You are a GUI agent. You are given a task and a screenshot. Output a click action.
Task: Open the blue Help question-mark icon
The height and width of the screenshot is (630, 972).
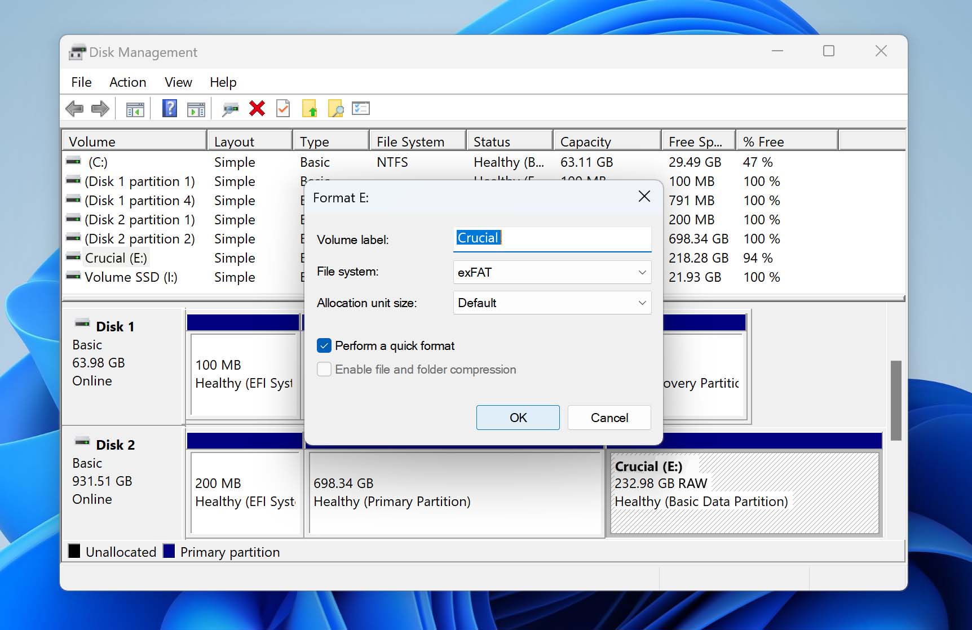[170, 108]
